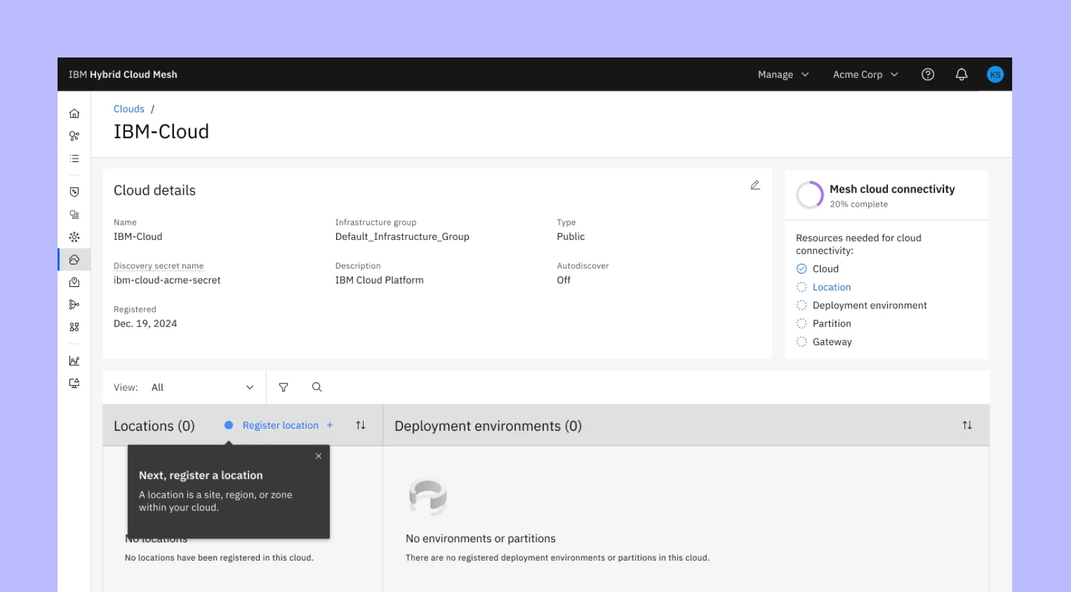Open the help question mark icon
The height and width of the screenshot is (592, 1071).
928,74
